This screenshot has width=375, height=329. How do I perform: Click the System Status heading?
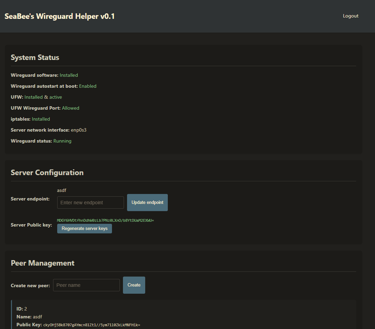coord(35,58)
